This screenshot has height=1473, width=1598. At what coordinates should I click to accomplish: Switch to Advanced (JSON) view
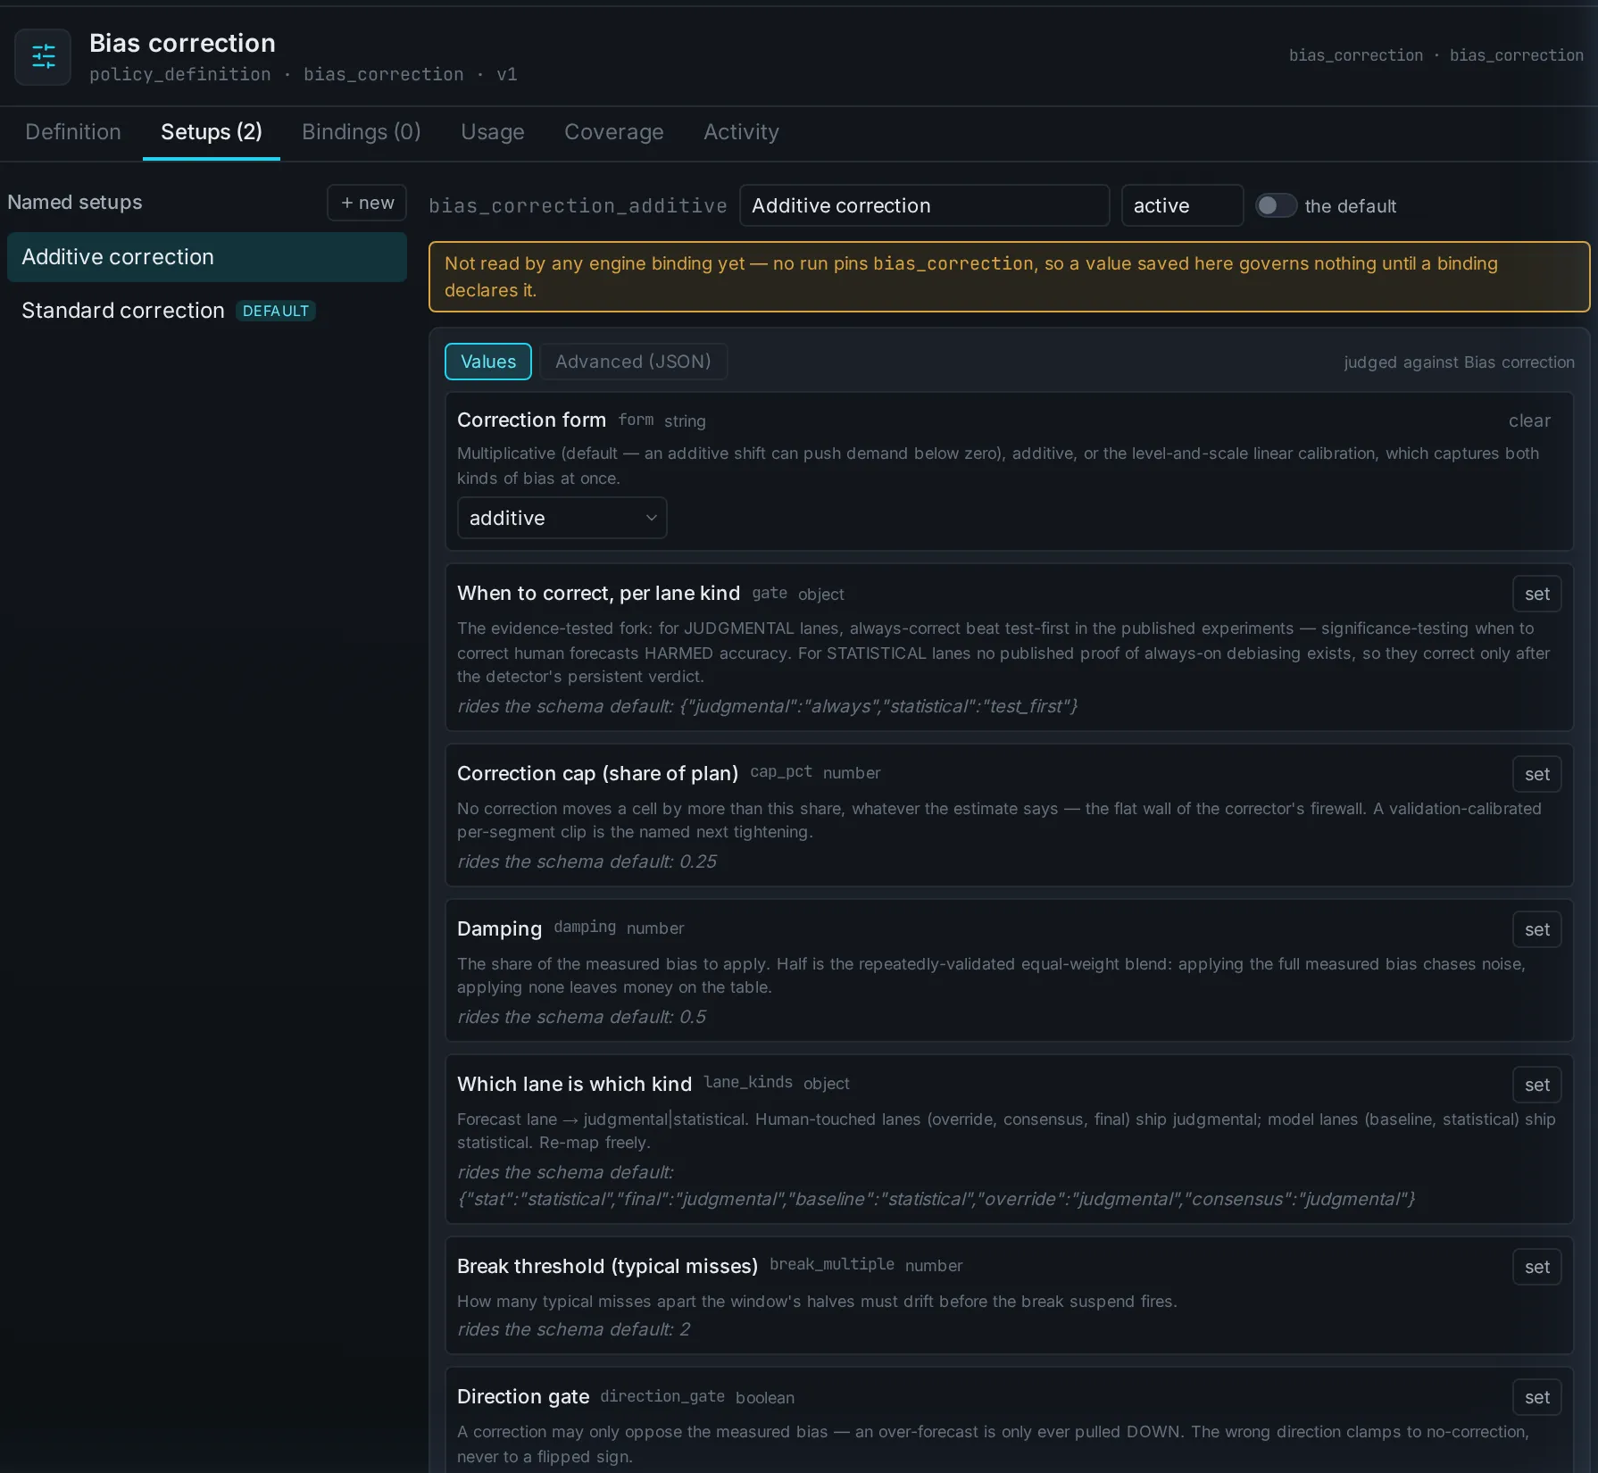point(633,362)
